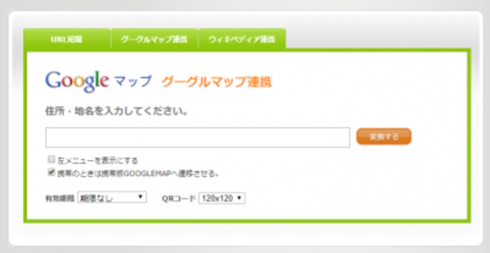Click the 住所・地名を入力してください prompt text
This screenshot has width=490, height=253.
(x=116, y=111)
